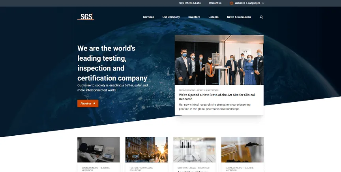Click the FEATURE • KNOWLEDGE SOLUTIONS category label
Viewport: 341px width, 172px height.
(x=141, y=169)
